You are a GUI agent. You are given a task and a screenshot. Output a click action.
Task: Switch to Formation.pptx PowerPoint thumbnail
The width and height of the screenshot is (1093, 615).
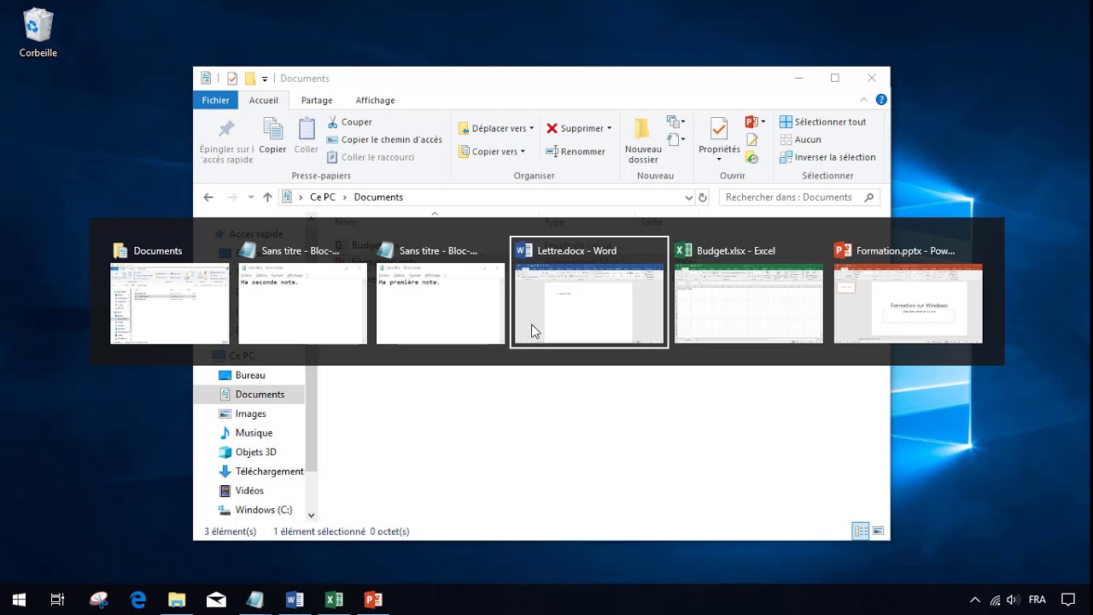click(x=908, y=292)
